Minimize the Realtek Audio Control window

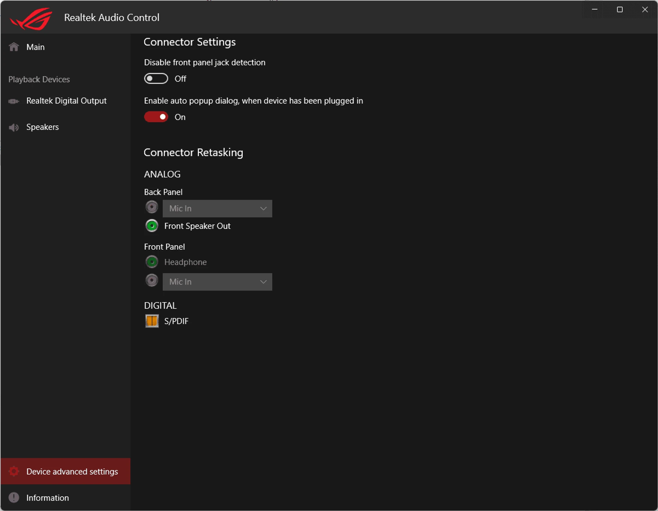[595, 10]
